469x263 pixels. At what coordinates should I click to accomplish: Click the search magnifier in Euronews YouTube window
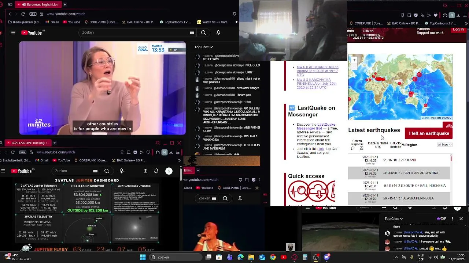[x=203, y=33]
